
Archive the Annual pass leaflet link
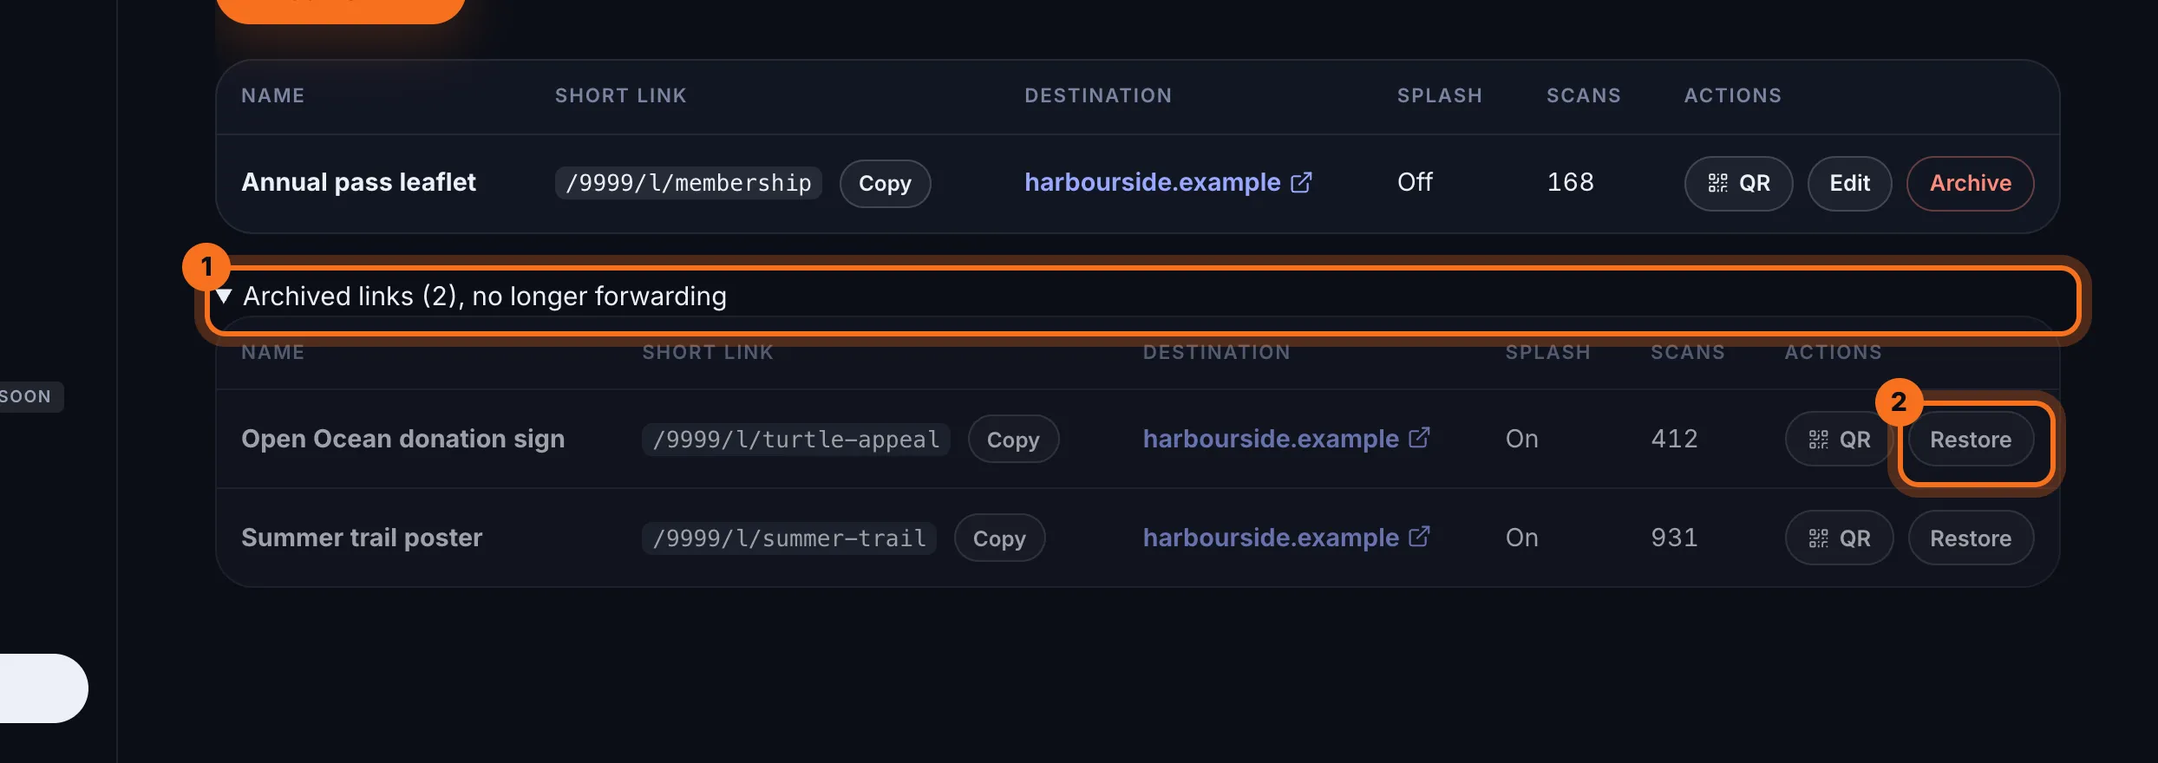(1970, 183)
